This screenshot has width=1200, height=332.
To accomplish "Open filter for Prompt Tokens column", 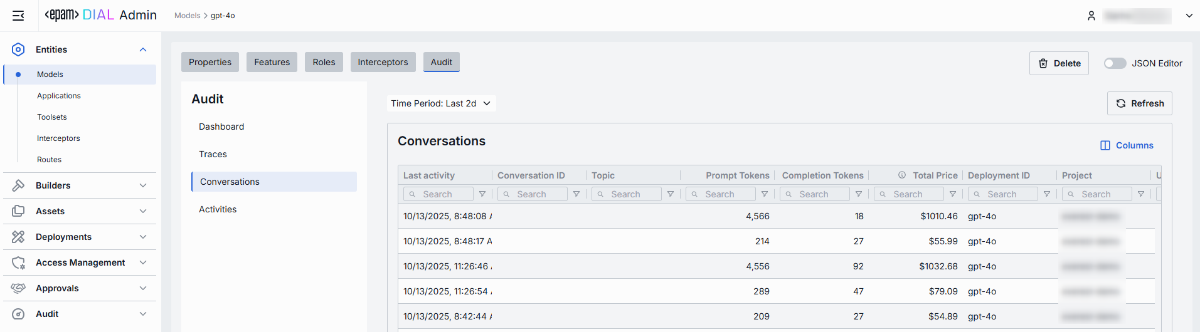I will pos(765,194).
